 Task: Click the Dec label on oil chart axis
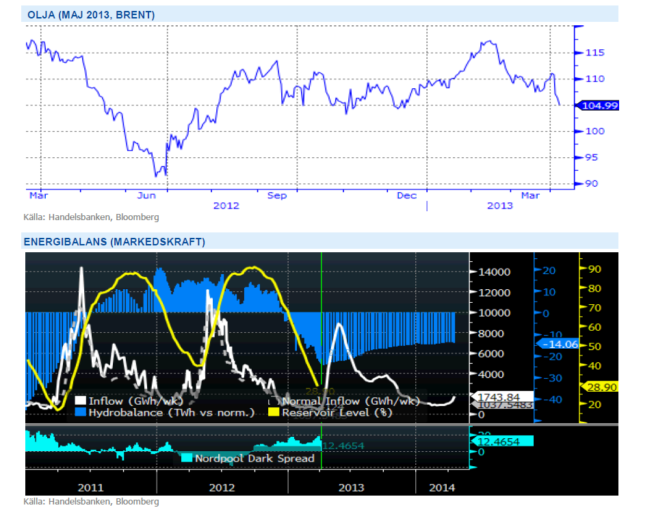click(x=406, y=196)
